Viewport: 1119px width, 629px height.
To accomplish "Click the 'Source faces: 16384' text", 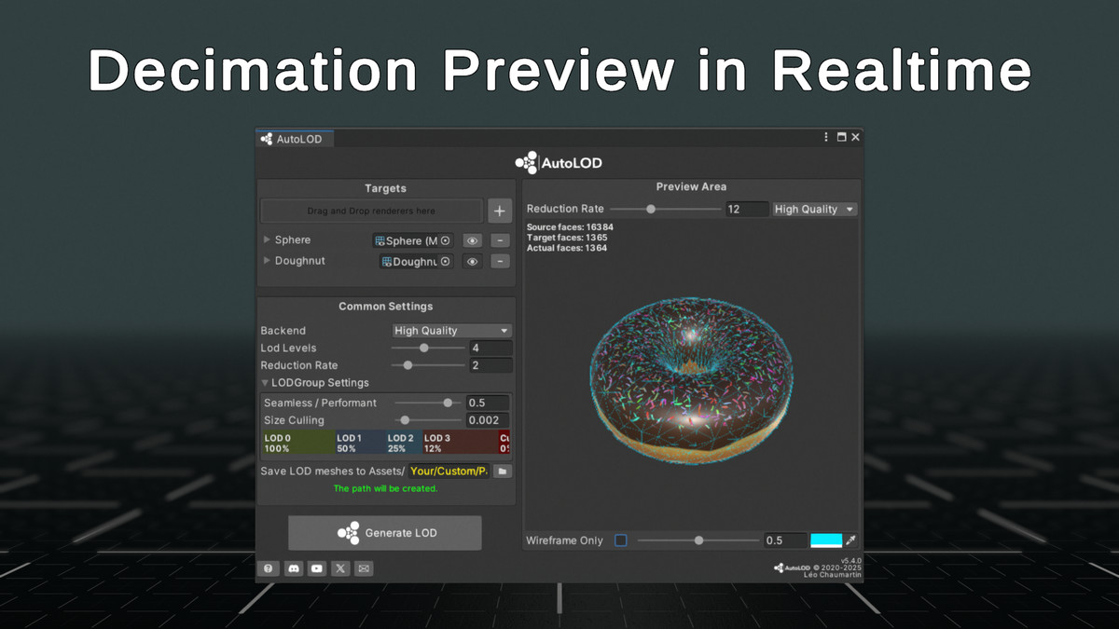I will [570, 227].
